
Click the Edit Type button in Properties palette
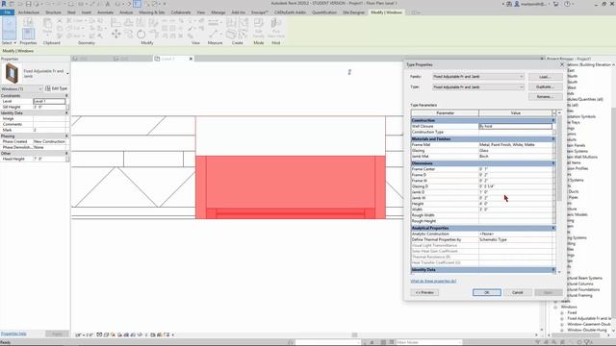pyautogui.click(x=56, y=88)
